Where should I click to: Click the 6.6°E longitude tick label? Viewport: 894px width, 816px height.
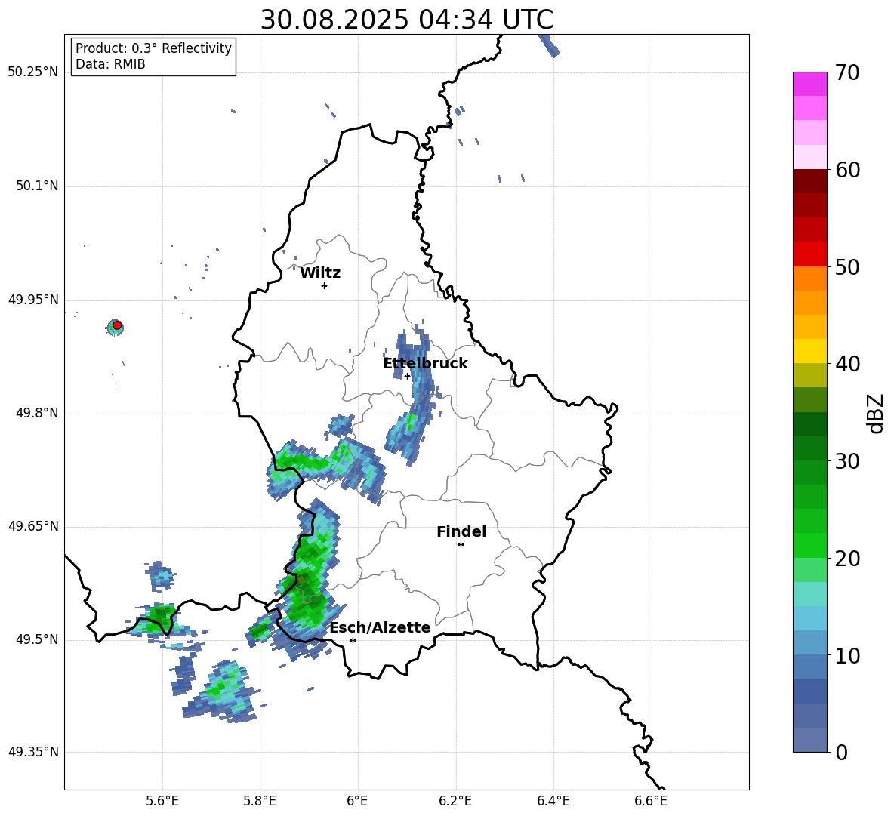[x=651, y=801]
